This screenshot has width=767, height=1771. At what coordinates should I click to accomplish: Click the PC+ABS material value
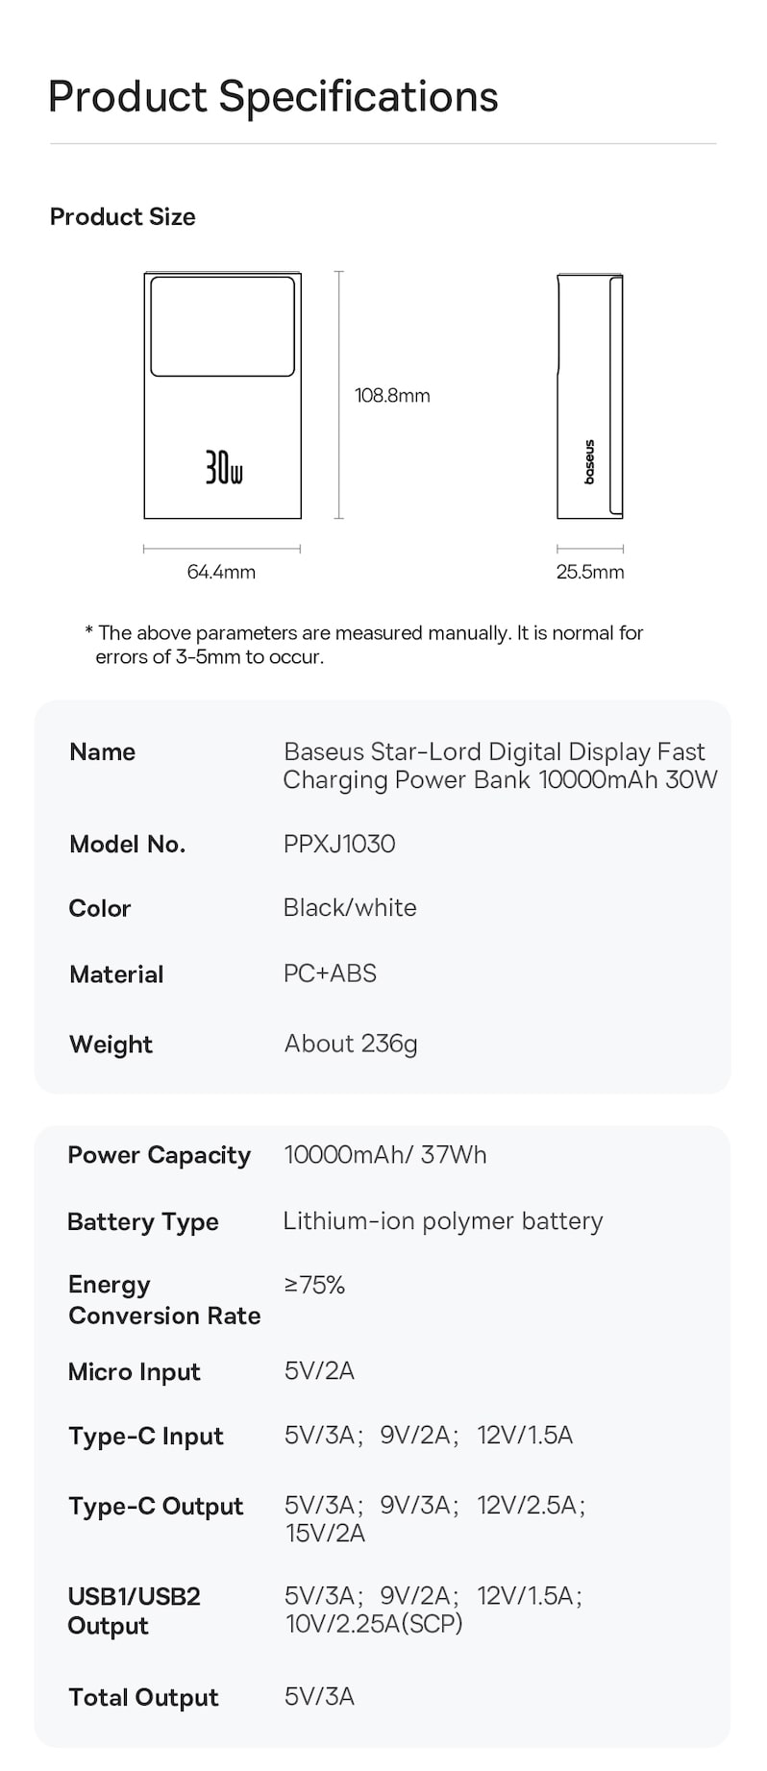(x=330, y=973)
